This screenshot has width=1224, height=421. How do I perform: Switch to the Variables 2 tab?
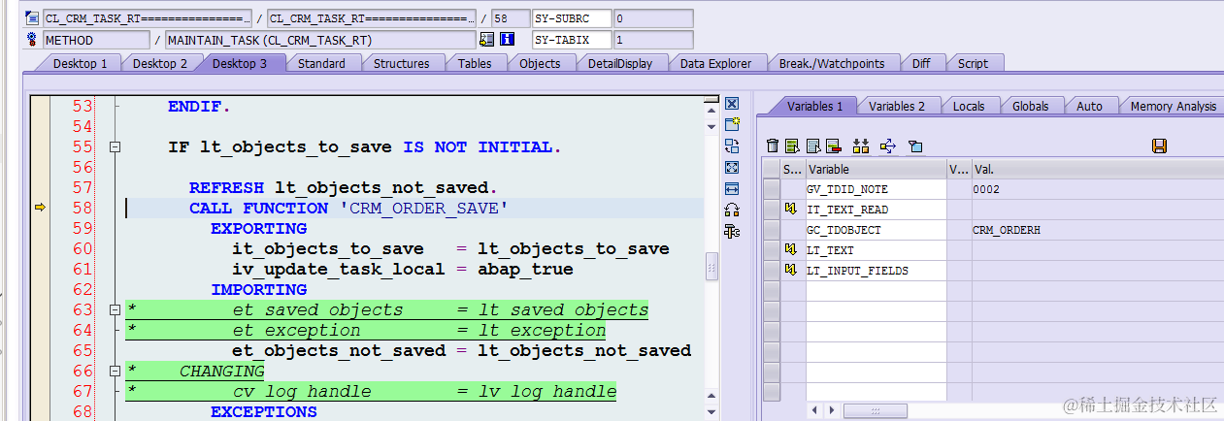pos(896,106)
